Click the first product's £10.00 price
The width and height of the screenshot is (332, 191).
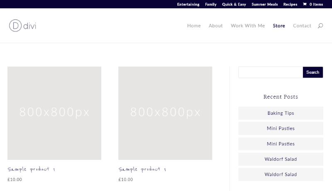[x=15, y=179]
